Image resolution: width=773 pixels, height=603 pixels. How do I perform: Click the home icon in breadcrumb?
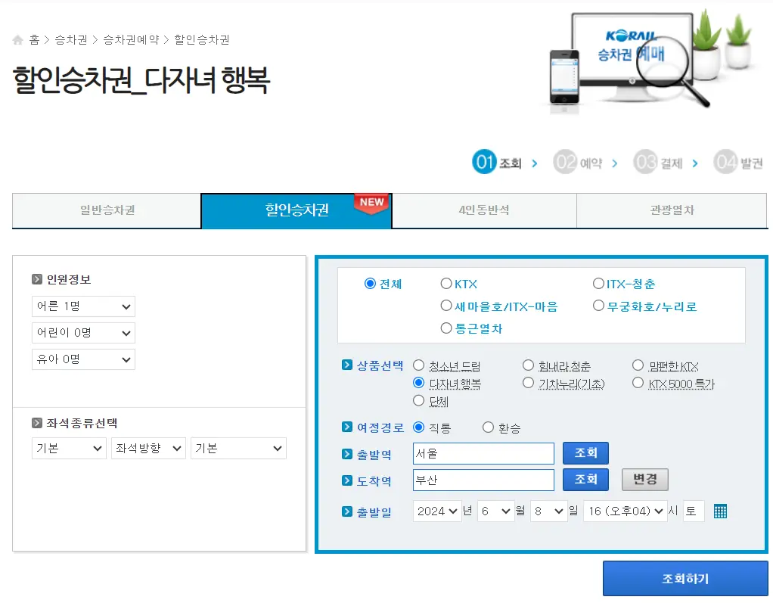tap(17, 40)
